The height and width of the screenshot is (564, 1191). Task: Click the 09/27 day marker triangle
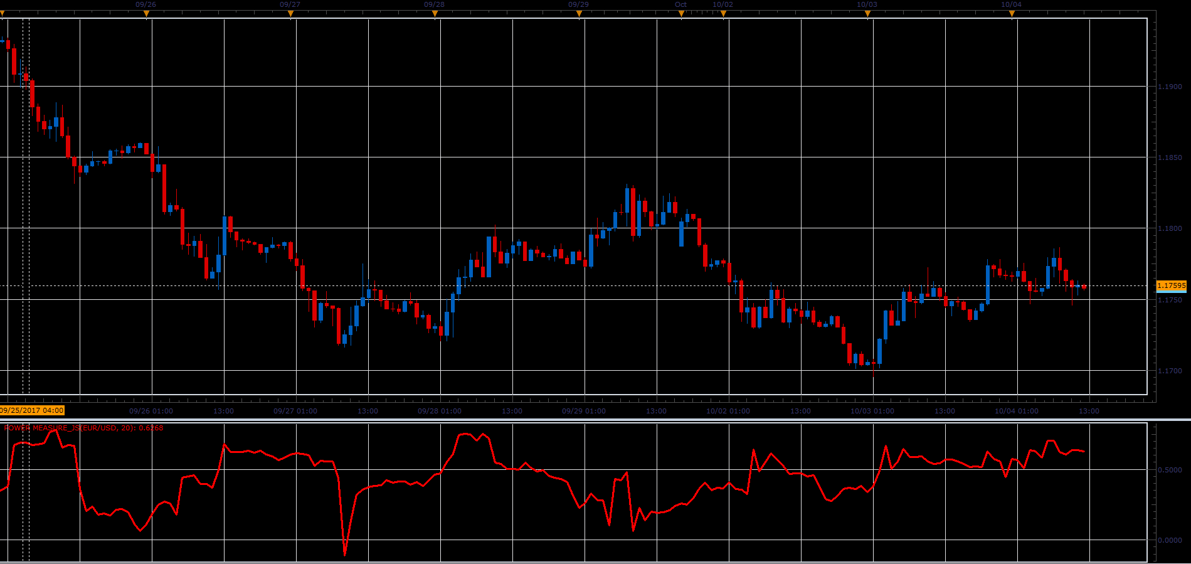(290, 14)
